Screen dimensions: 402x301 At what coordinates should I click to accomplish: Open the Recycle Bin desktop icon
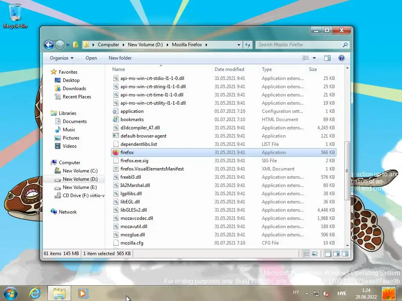pyautogui.click(x=15, y=15)
